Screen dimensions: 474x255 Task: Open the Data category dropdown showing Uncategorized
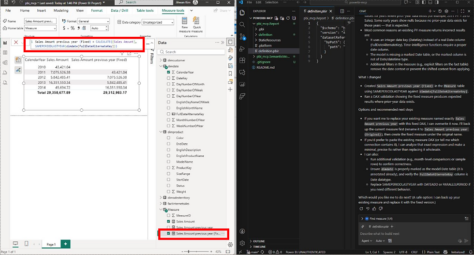pyautogui.click(x=158, y=22)
